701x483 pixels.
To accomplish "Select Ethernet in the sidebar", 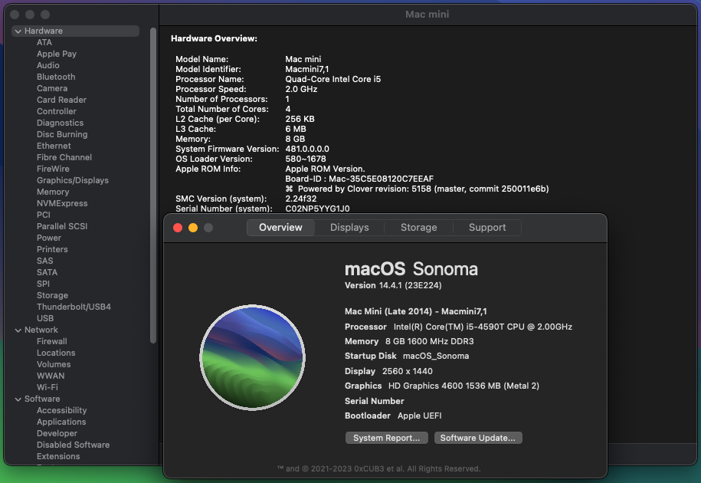I will pos(54,146).
